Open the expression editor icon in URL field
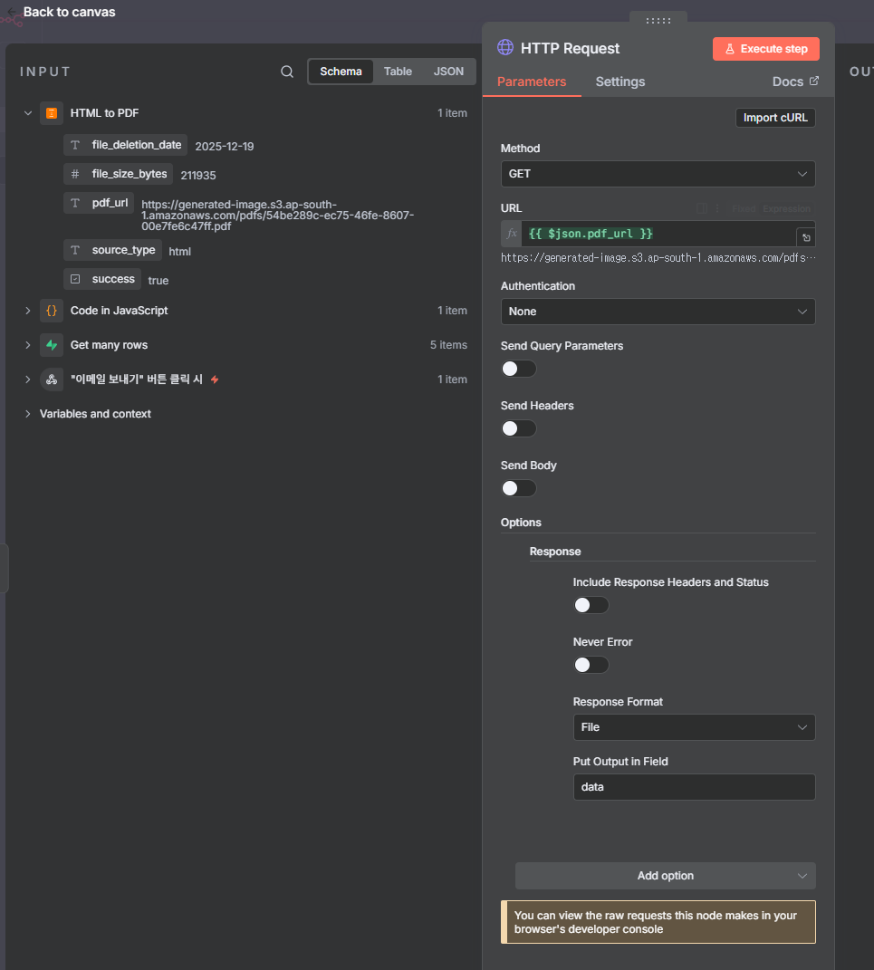This screenshot has height=970, width=874. pos(805,237)
